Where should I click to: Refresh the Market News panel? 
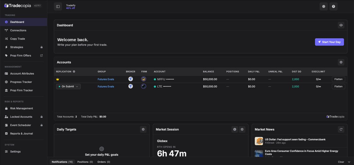click(341, 129)
